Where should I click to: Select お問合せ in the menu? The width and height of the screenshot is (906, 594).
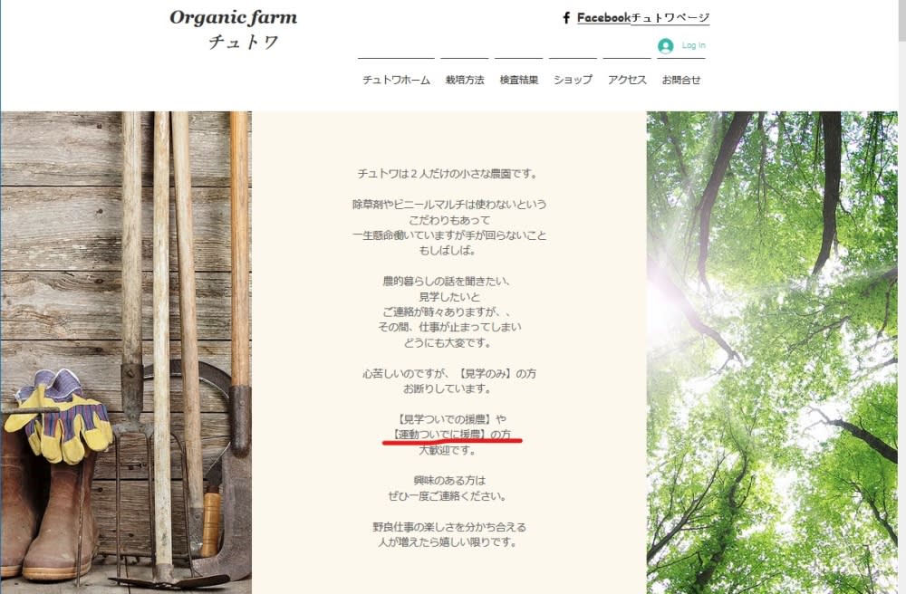[x=681, y=80]
